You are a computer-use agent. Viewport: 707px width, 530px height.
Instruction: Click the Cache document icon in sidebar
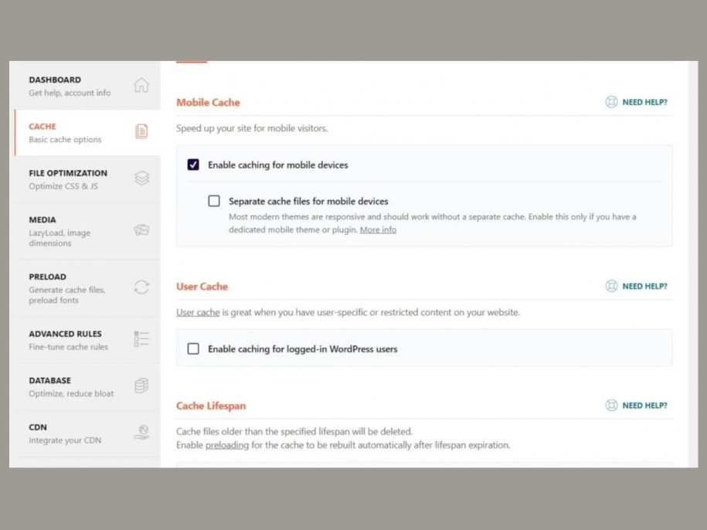click(x=141, y=131)
